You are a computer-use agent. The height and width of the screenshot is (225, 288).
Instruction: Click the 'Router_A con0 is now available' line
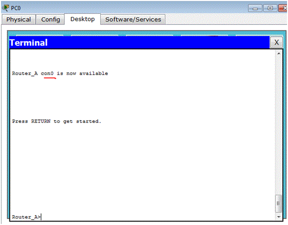pos(60,74)
